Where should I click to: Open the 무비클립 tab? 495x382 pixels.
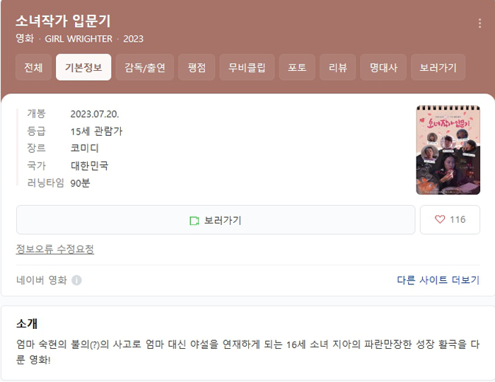pyautogui.click(x=247, y=67)
